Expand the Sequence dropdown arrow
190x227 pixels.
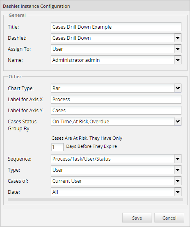(178, 159)
